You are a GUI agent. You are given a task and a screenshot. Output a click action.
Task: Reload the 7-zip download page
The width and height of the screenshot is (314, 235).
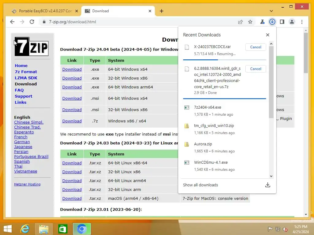32,22
